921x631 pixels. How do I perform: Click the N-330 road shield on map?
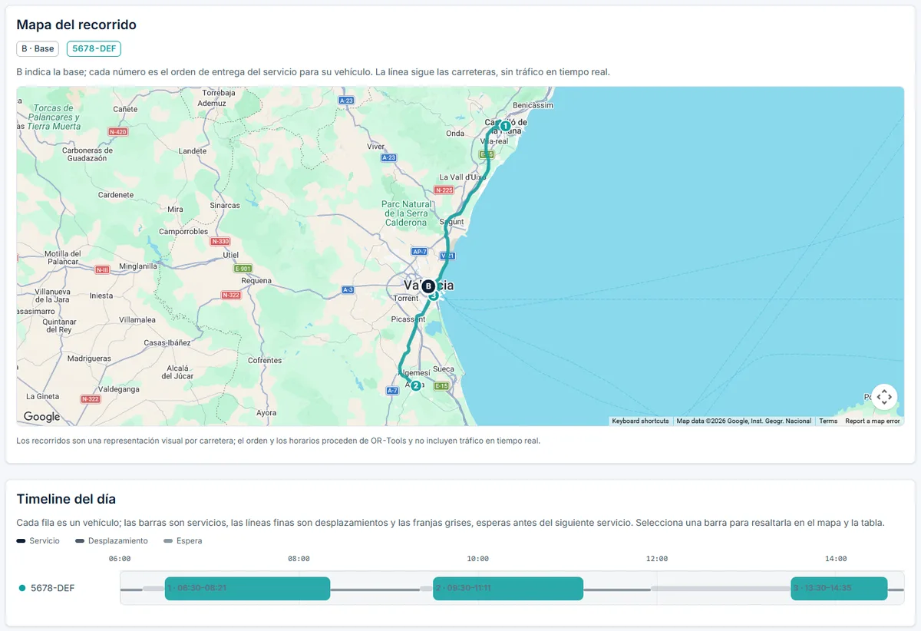pyautogui.click(x=220, y=241)
